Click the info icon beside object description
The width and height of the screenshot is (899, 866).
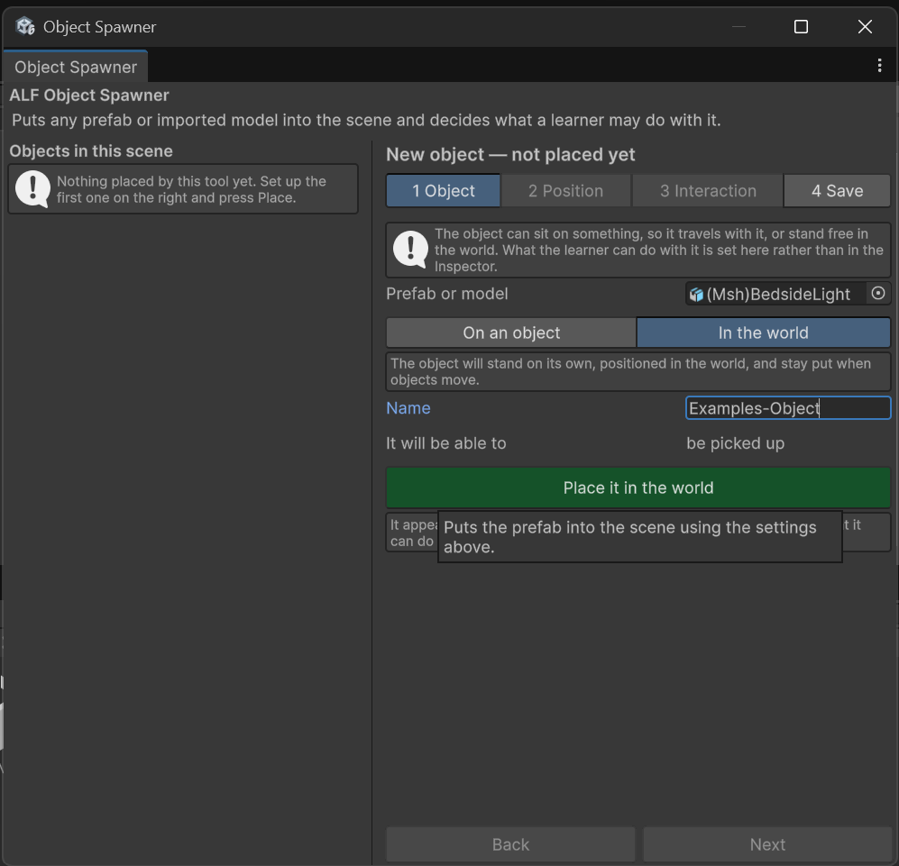click(x=410, y=250)
